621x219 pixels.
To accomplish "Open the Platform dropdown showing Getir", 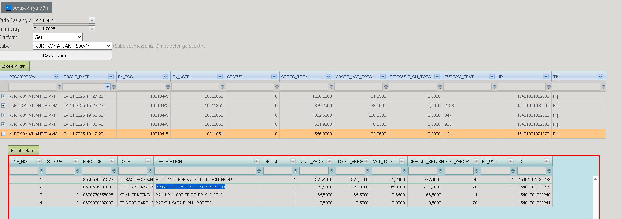I will pos(58,37).
